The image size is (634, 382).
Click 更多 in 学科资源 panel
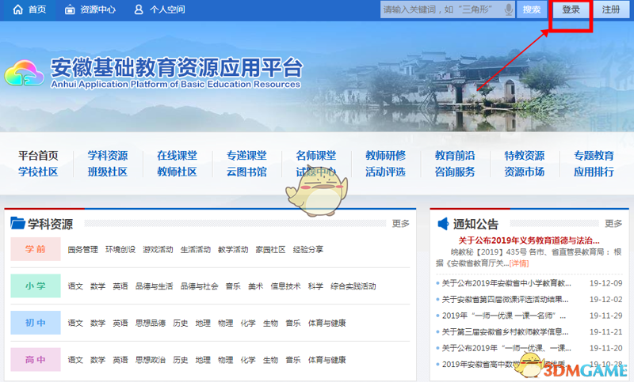tap(401, 223)
